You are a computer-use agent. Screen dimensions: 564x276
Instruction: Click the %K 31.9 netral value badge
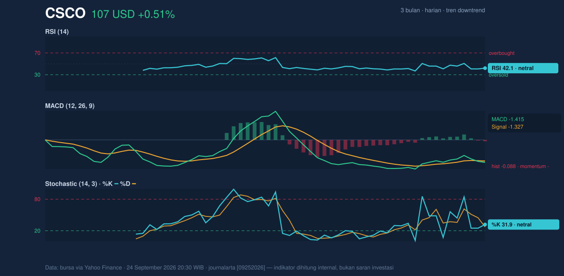click(x=523, y=224)
